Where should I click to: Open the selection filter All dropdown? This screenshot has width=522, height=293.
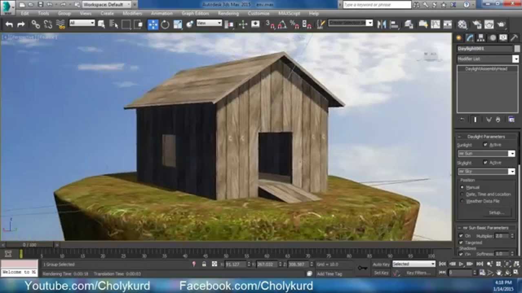coord(82,23)
